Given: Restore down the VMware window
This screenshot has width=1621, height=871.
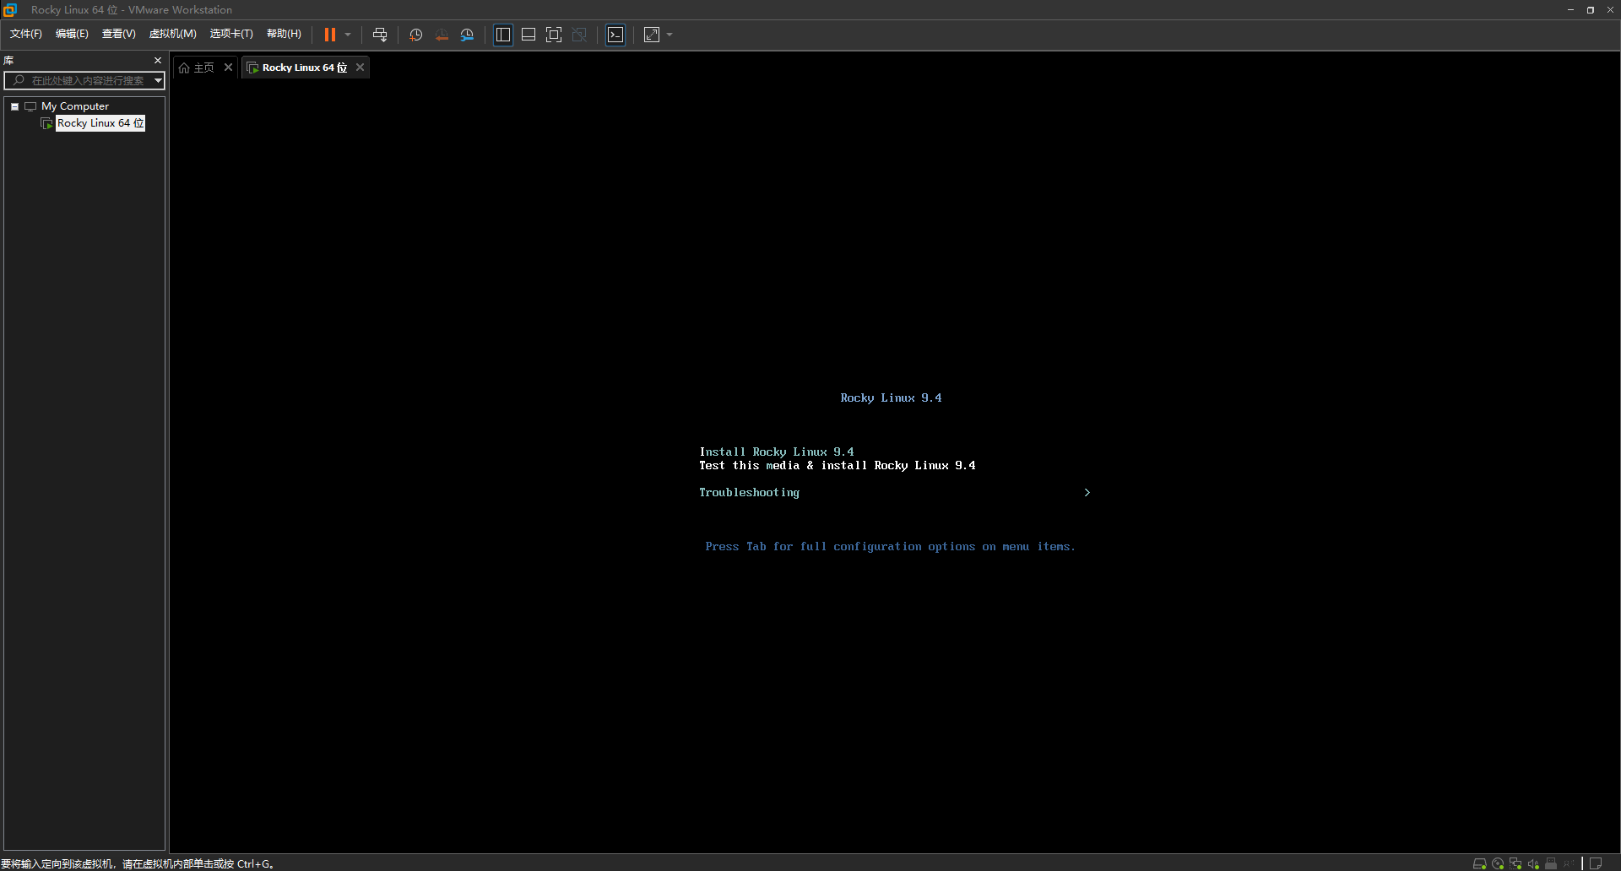Looking at the screenshot, I should pyautogui.click(x=1590, y=10).
